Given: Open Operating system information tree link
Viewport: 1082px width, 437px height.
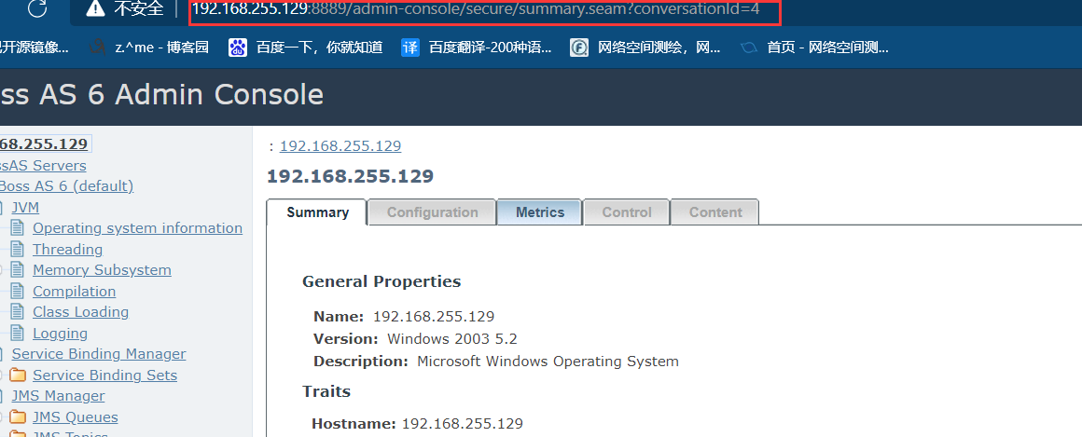Looking at the screenshot, I should pos(137,228).
